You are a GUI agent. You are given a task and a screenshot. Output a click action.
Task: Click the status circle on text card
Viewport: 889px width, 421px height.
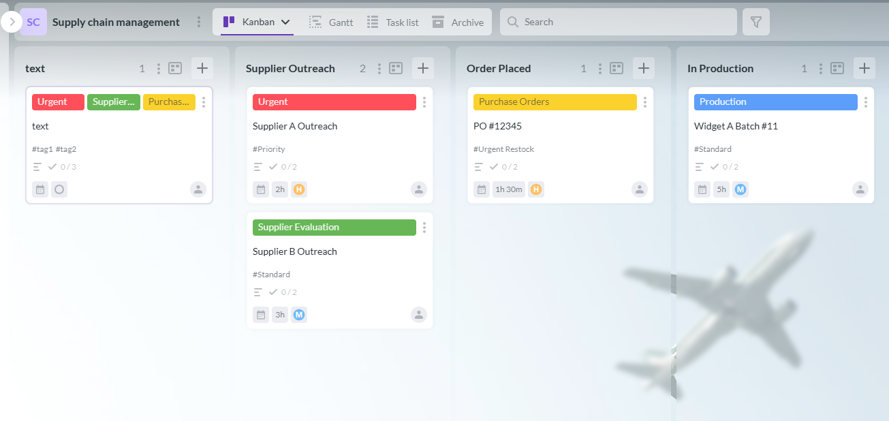pos(59,189)
